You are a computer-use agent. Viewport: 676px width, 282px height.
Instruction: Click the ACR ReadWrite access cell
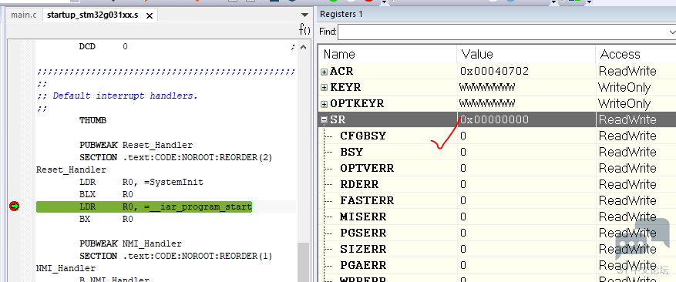tap(627, 71)
